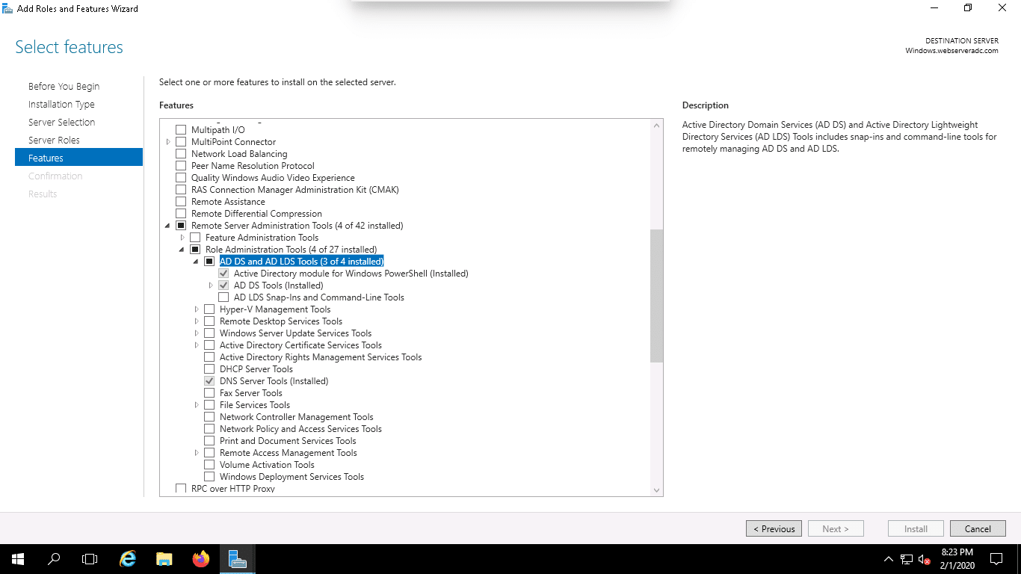Click the features list scrollbar down arrow
Viewport: 1021px width, 574px height.
pos(656,490)
